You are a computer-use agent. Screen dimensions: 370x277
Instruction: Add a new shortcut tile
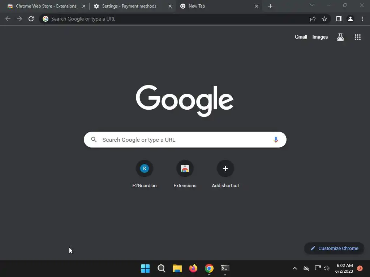point(225,174)
